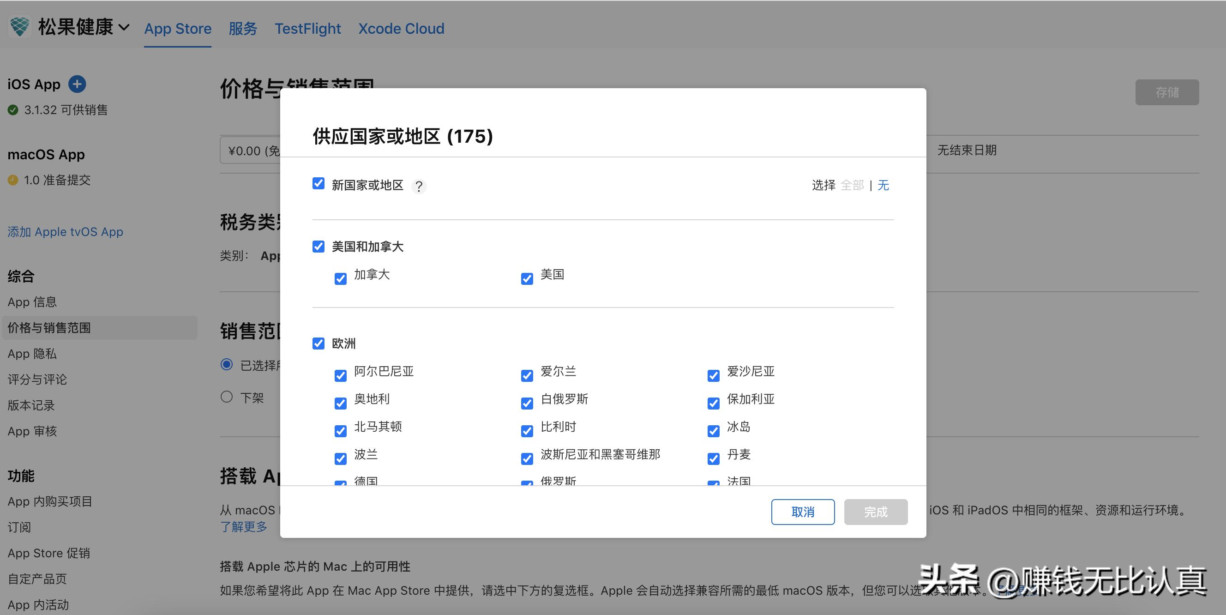
Task: Open the app switcher dropdown next to 松果健康
Action: [x=123, y=27]
